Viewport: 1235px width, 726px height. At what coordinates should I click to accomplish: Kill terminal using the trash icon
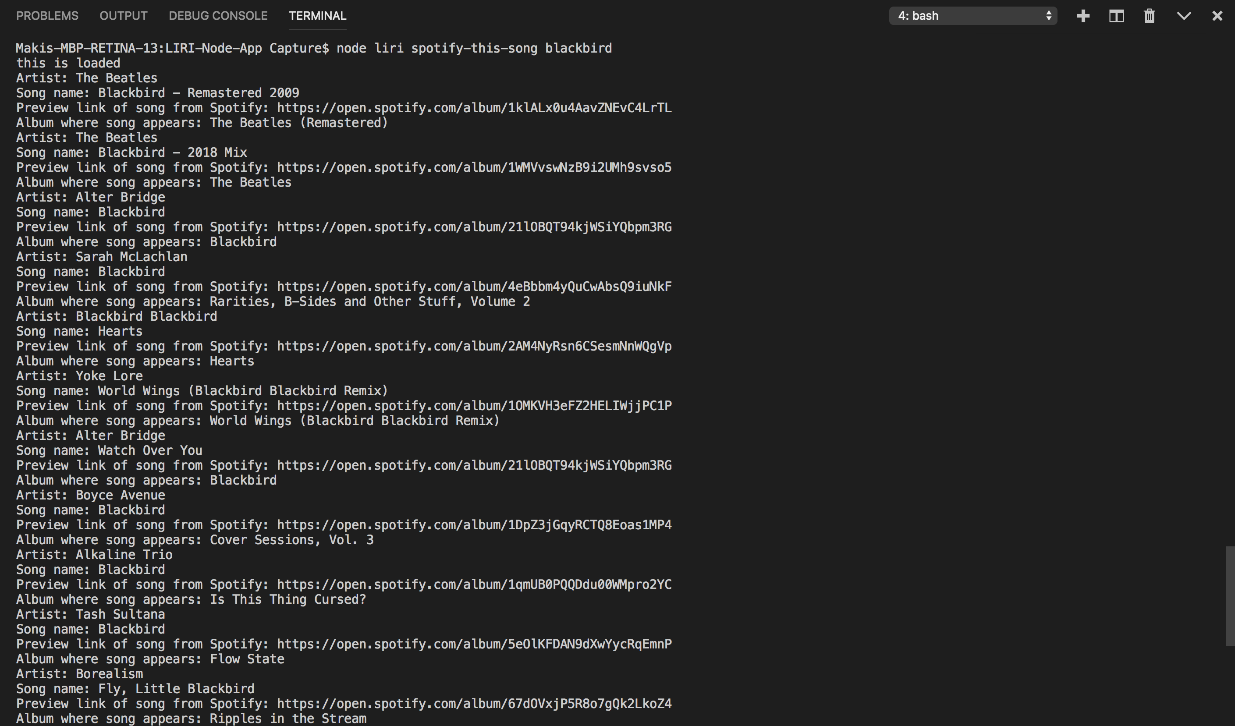1149,16
